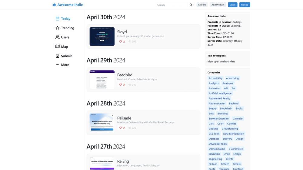Select the API category tag
The image size is (303, 170).
tap(226, 88)
